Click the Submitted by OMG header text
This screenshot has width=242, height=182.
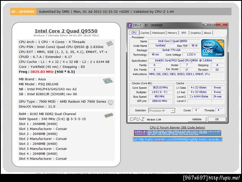(54, 12)
